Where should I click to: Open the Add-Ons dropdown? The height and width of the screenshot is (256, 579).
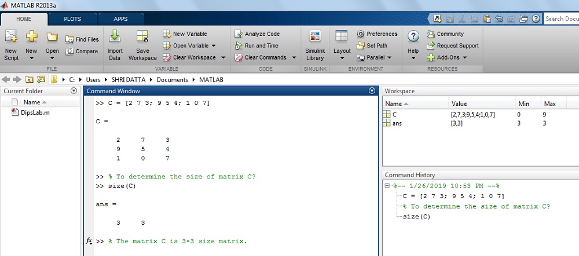click(464, 58)
